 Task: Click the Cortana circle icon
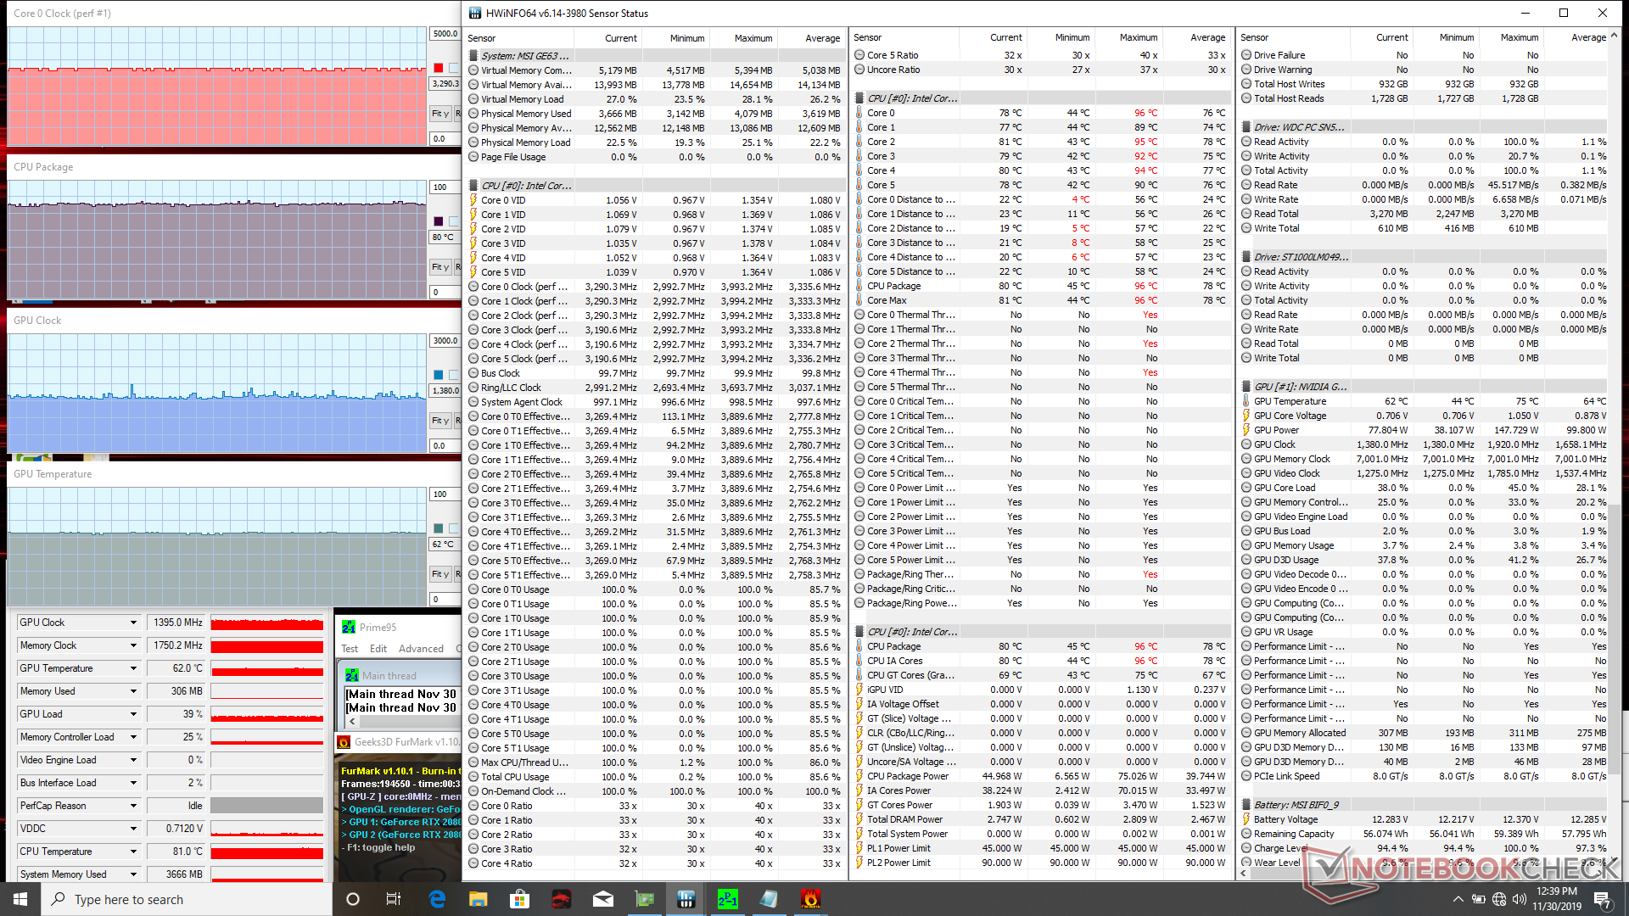click(x=353, y=899)
